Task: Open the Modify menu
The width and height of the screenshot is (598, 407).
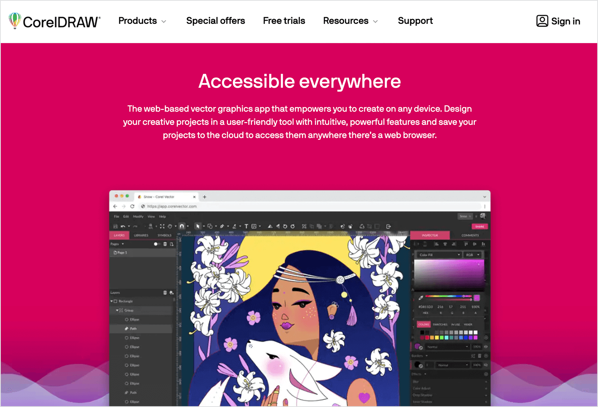Action: click(x=138, y=216)
